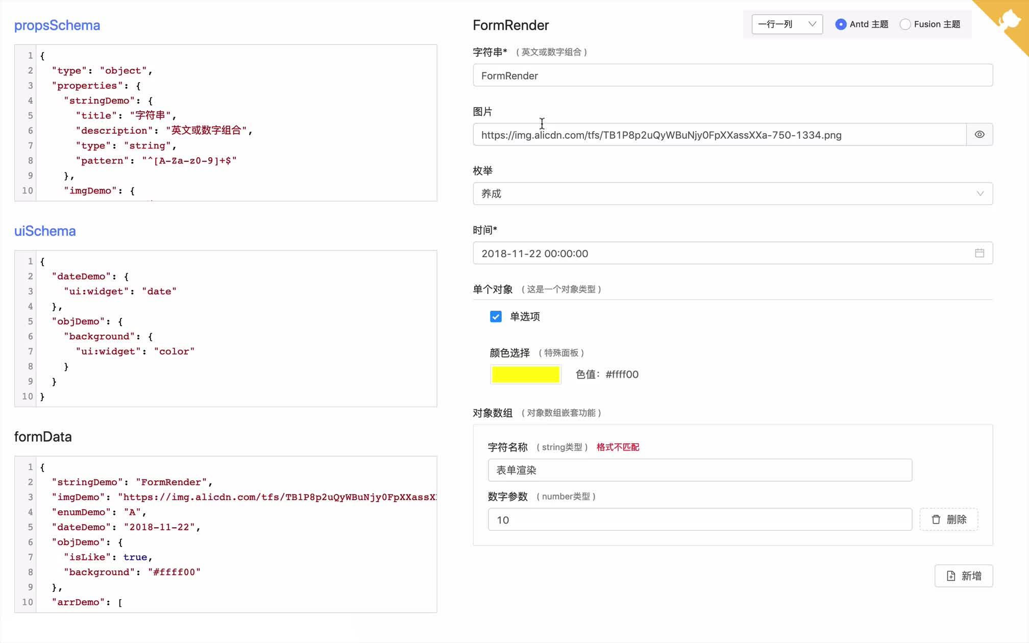Select the Antd 主题 radio button
Viewport: 1029px width, 643px height.
pyautogui.click(x=841, y=24)
